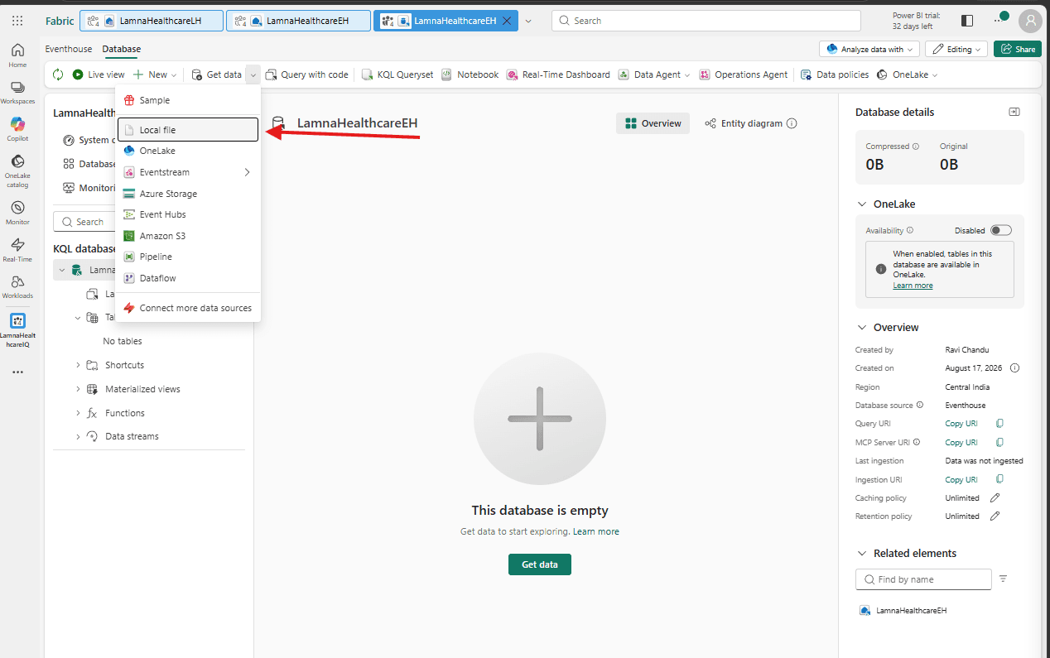Open OneLake catalog in left rail
This screenshot has height=658, width=1050.
pos(17,171)
